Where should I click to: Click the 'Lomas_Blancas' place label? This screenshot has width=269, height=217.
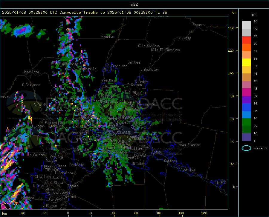point(188,145)
